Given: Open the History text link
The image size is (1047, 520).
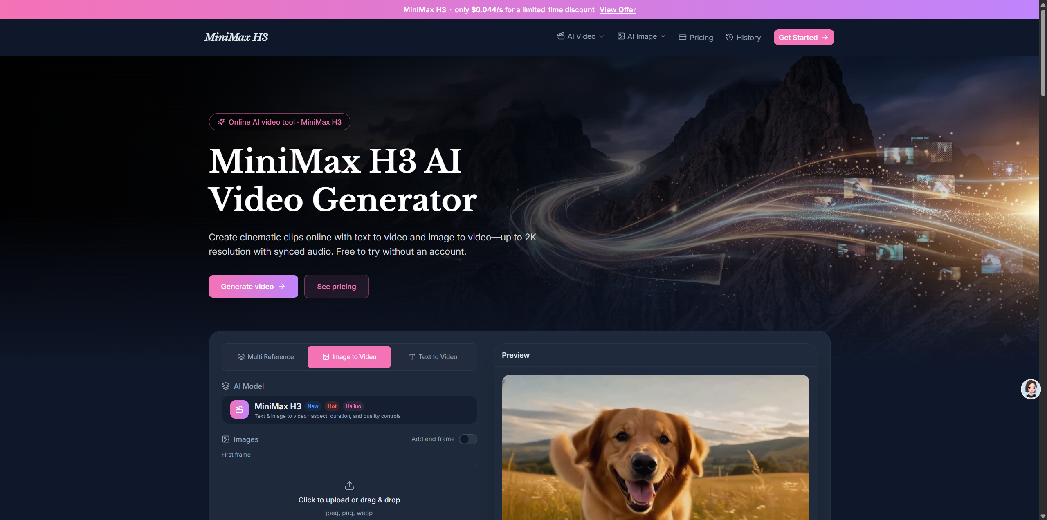Looking at the screenshot, I should click(748, 38).
